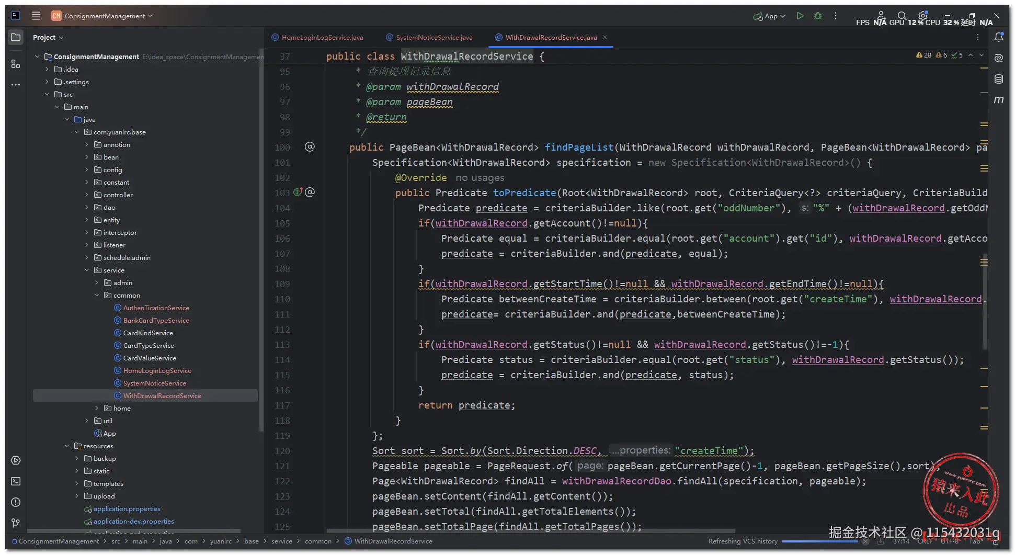Open the Notifications bell
The width and height of the screenshot is (1015, 555).
click(999, 37)
